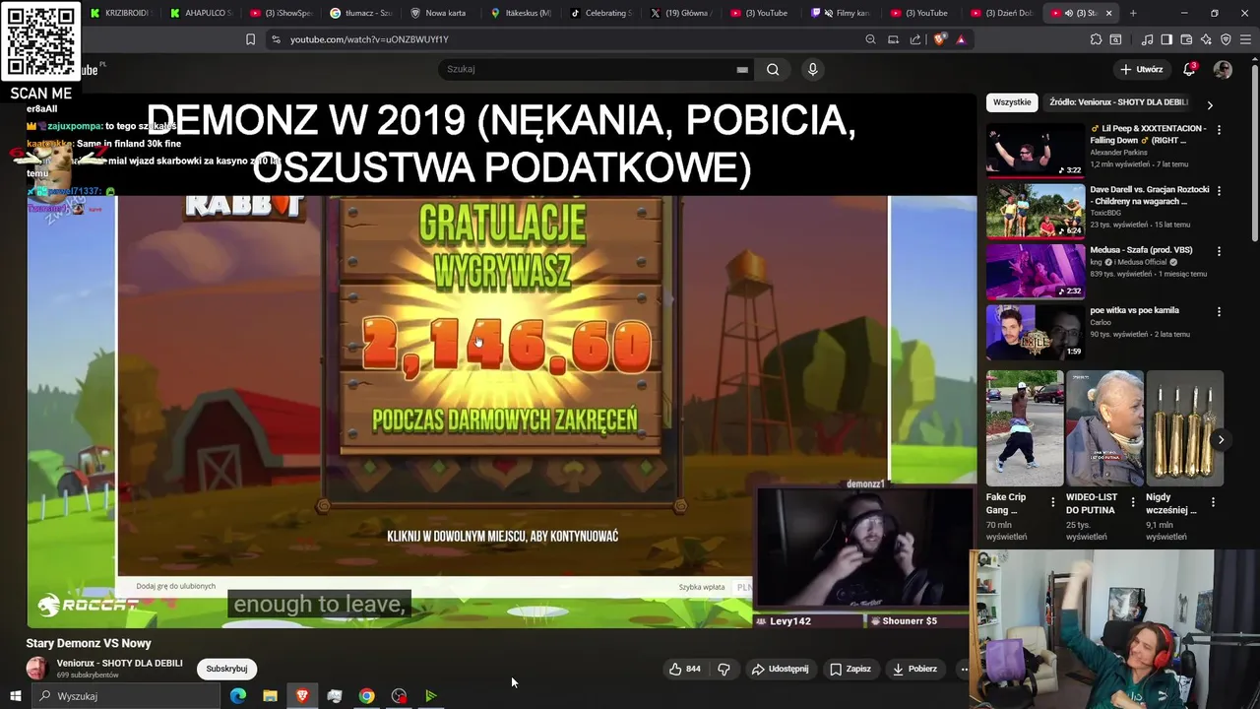Start voice search with microphone icon

812,69
